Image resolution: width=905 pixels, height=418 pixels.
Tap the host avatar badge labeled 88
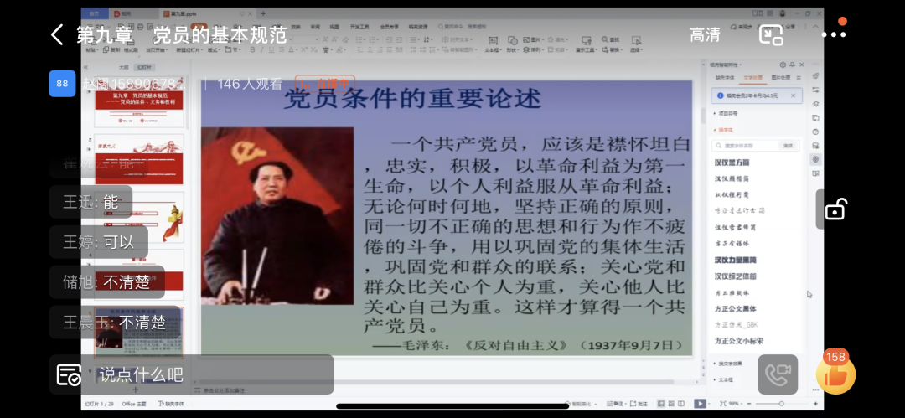[63, 83]
